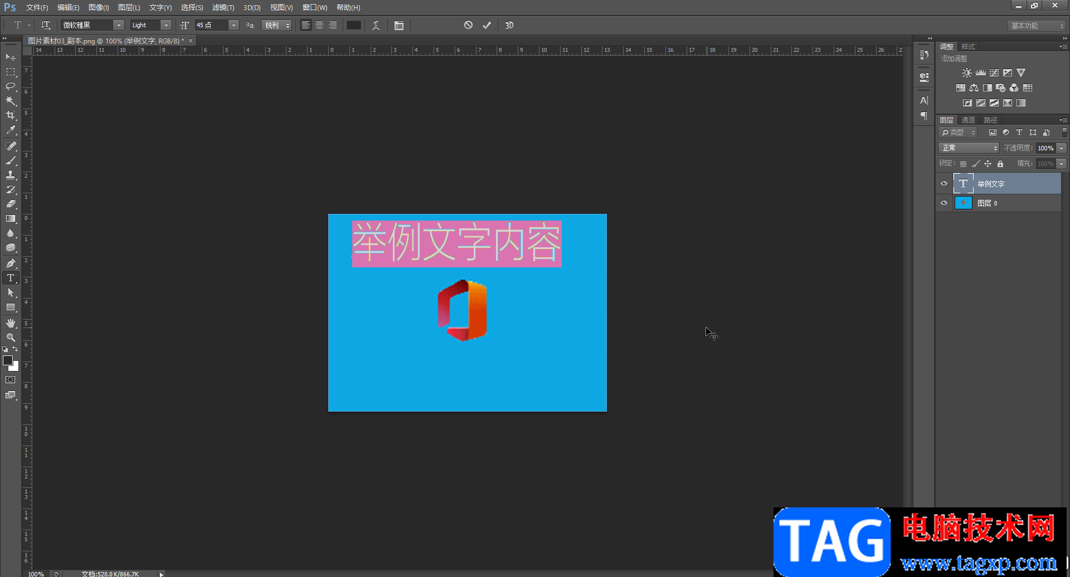The height and width of the screenshot is (577, 1070).
Task: Open the tool preset picker arrow
Action: point(29,25)
